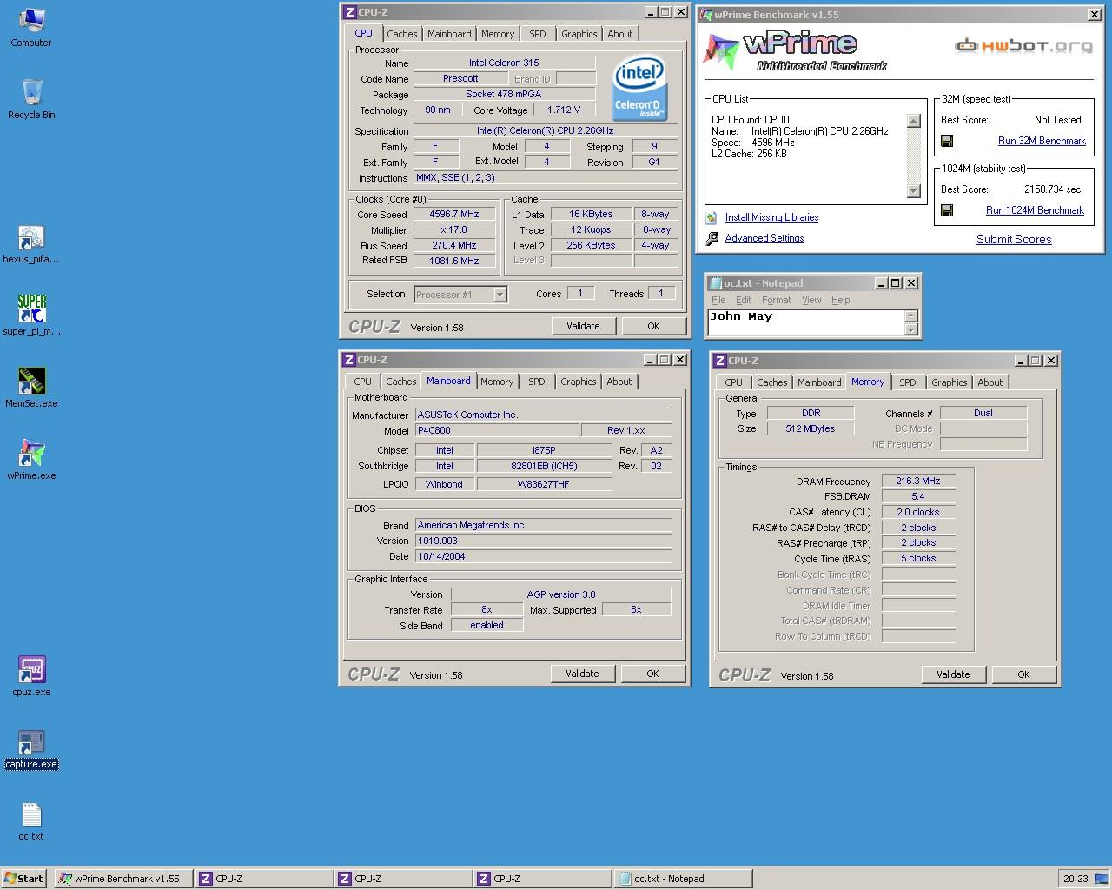Viewport: 1112px width, 890px height.
Task: Open Memory tab in Mainboard CPU-Z window
Action: (x=496, y=382)
